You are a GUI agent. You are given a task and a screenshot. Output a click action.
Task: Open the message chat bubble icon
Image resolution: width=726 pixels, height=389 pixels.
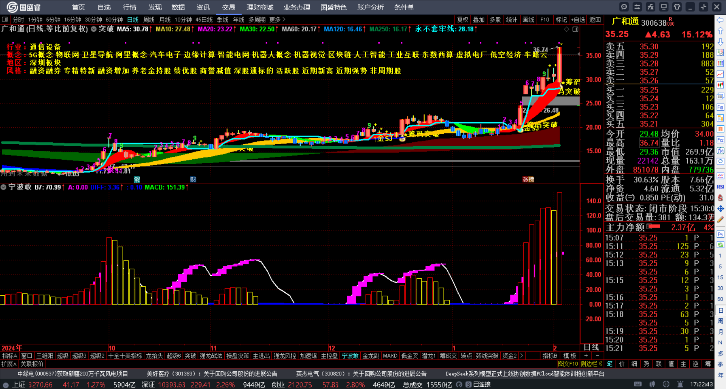pos(624,7)
